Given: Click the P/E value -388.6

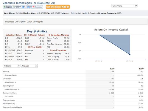Looking at the screenshot, I should 19,38.
